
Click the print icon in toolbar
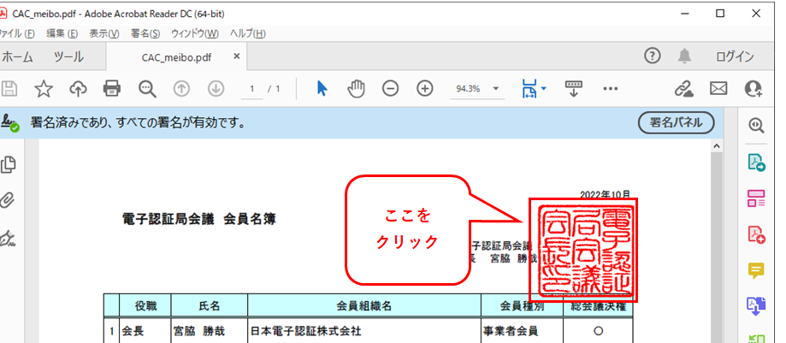point(111,88)
